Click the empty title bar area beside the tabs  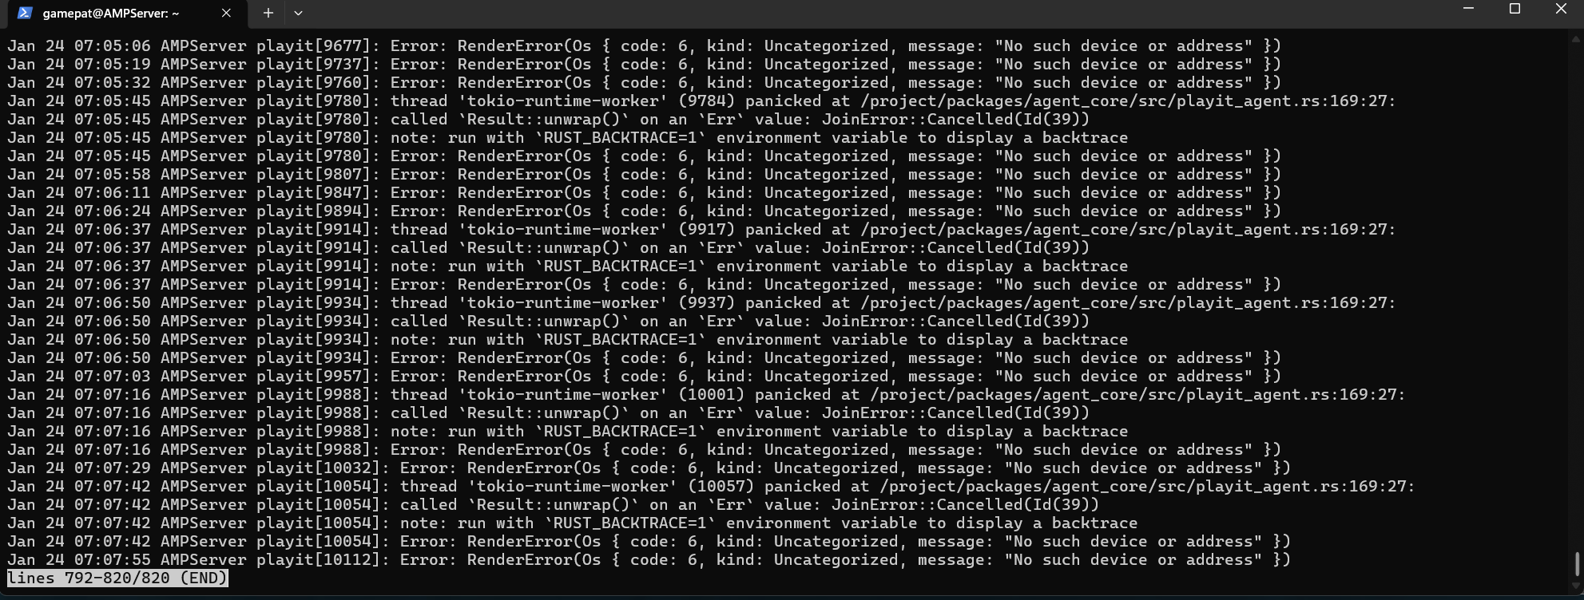click(879, 13)
